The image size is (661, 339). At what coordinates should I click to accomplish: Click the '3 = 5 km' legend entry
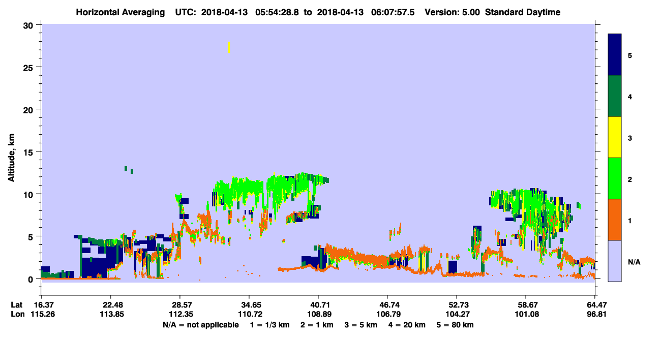362,325
